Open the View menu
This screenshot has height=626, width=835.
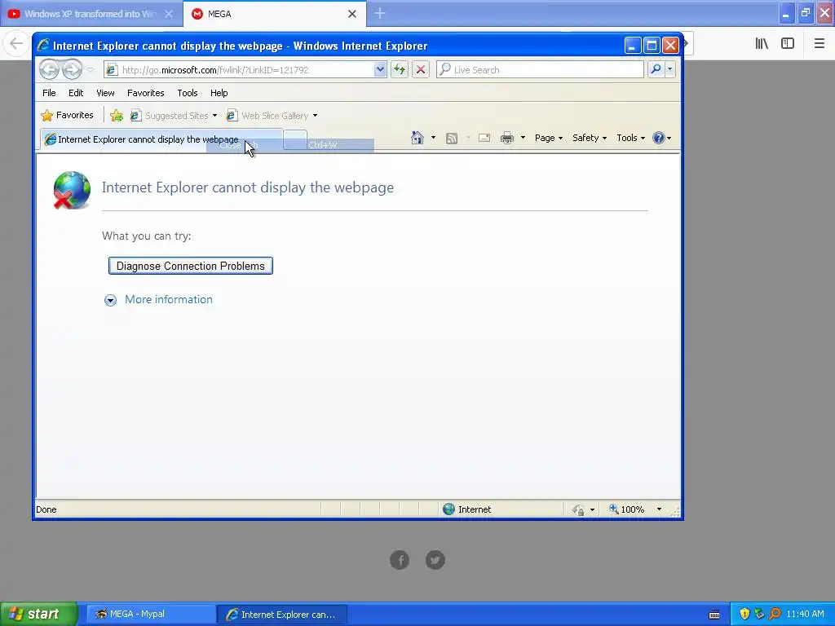(x=105, y=93)
